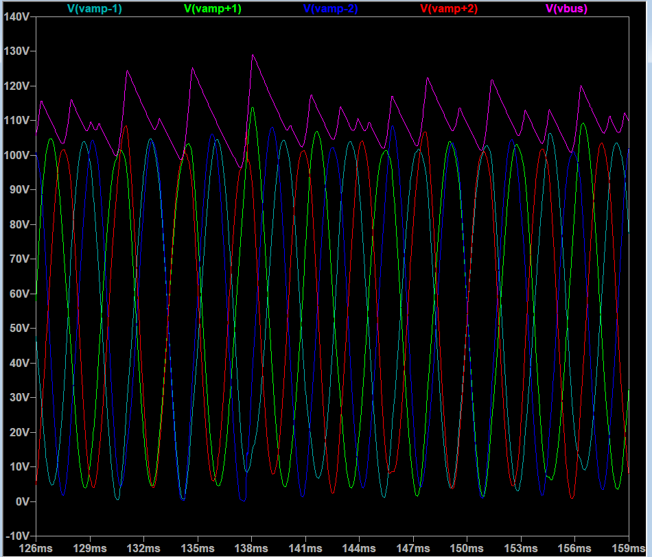The image size is (652, 557).
Task: Click the 132ms time axis label
Action: pyautogui.click(x=143, y=549)
